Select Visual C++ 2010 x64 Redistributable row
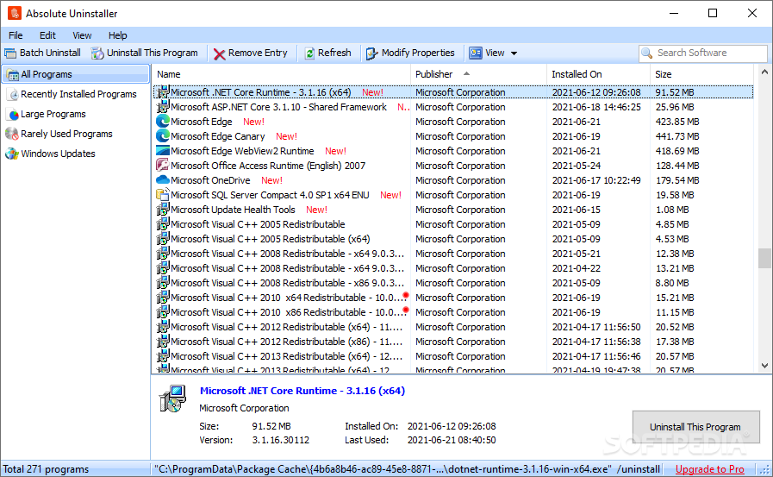This screenshot has width=773, height=477. 453,298
